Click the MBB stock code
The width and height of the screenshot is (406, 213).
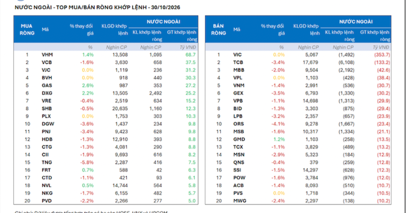coord(239,70)
